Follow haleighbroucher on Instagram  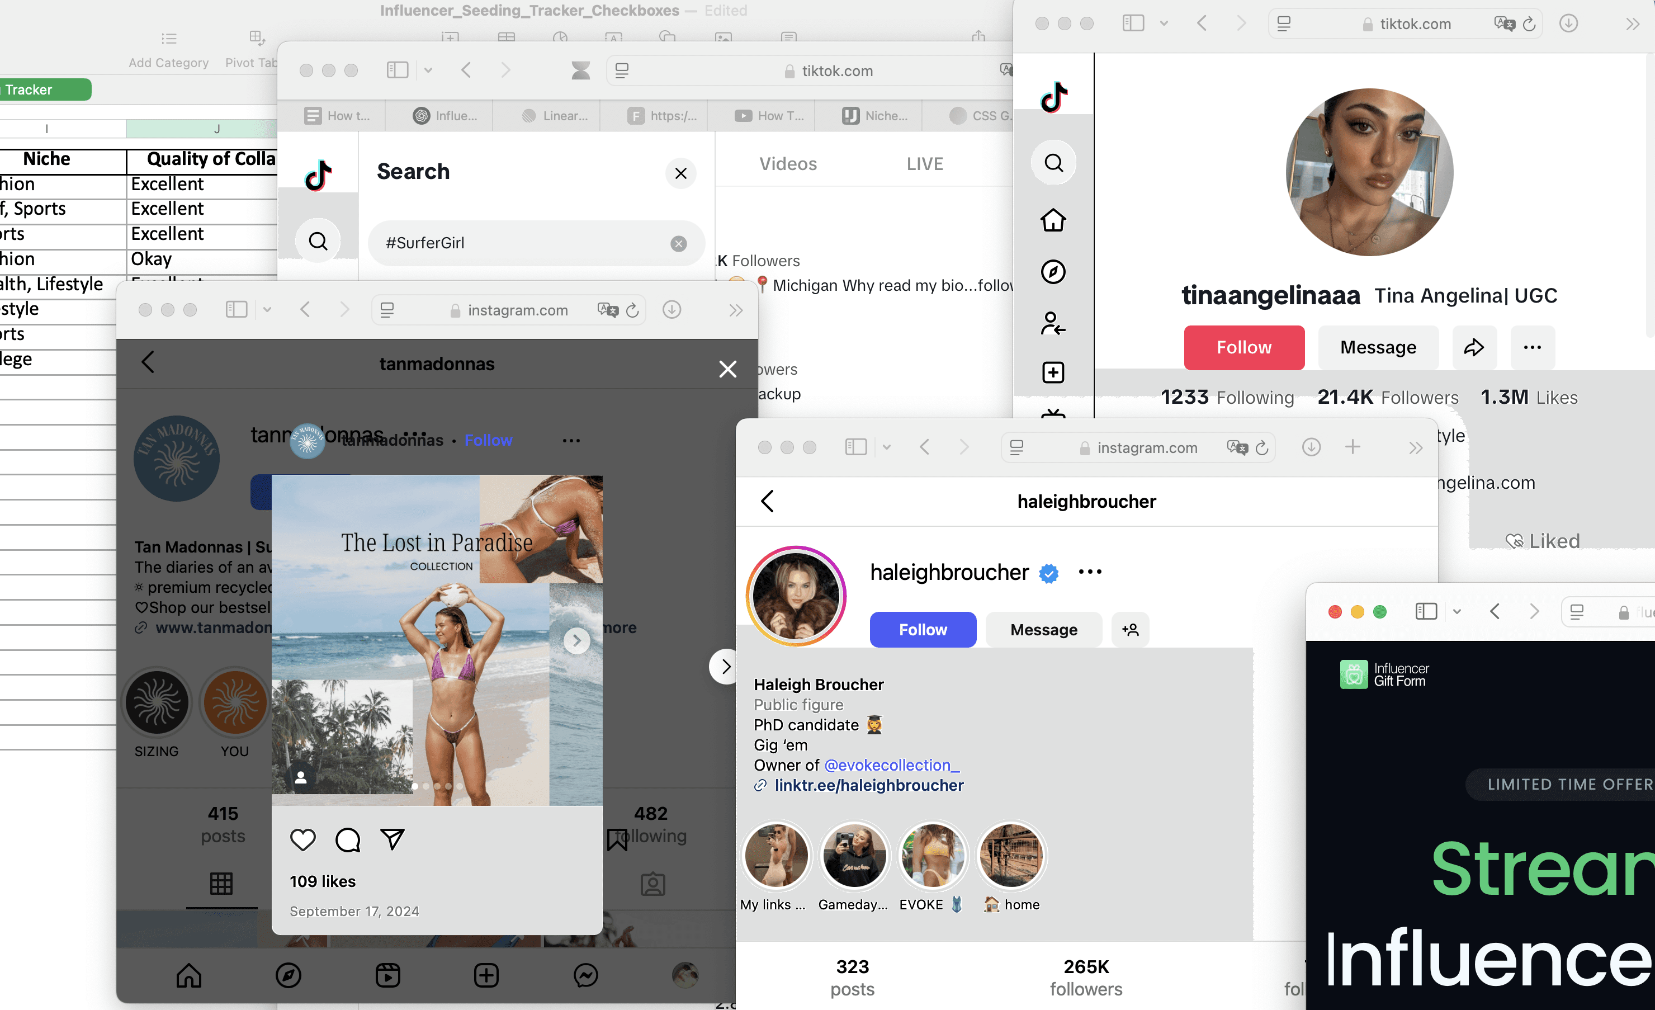point(923,630)
